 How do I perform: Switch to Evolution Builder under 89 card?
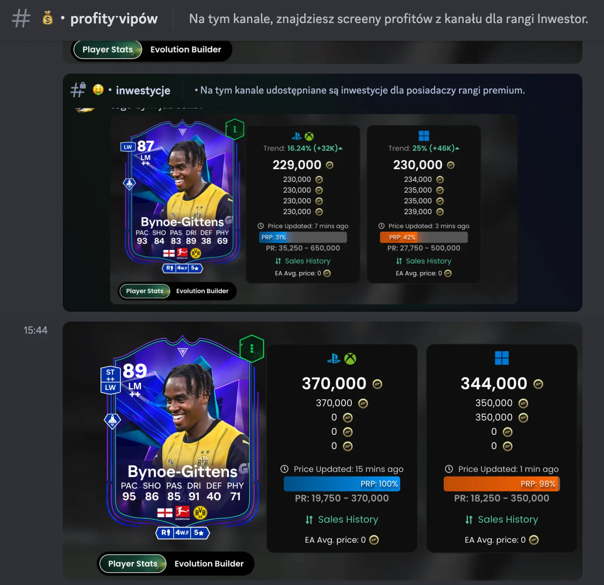pos(209,563)
